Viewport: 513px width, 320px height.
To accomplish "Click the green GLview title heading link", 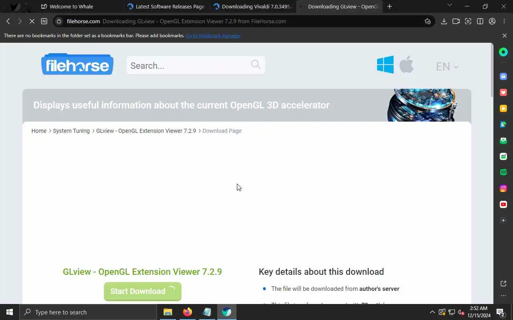I will [x=142, y=272].
